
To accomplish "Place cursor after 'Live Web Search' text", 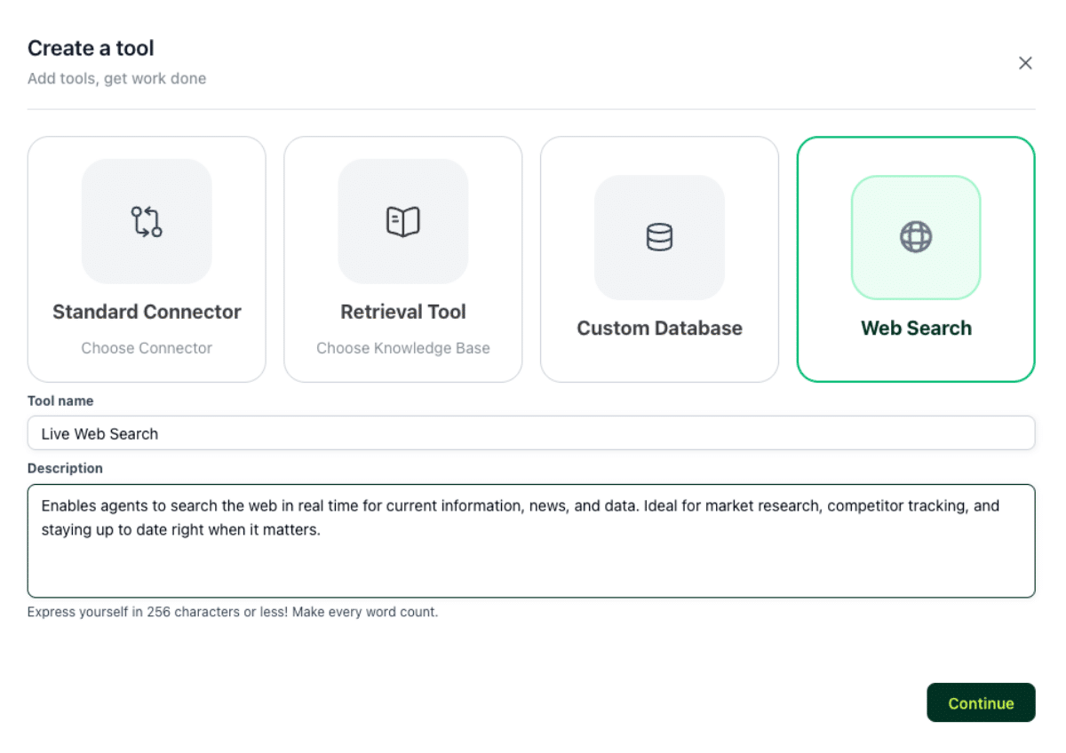I will point(160,433).
